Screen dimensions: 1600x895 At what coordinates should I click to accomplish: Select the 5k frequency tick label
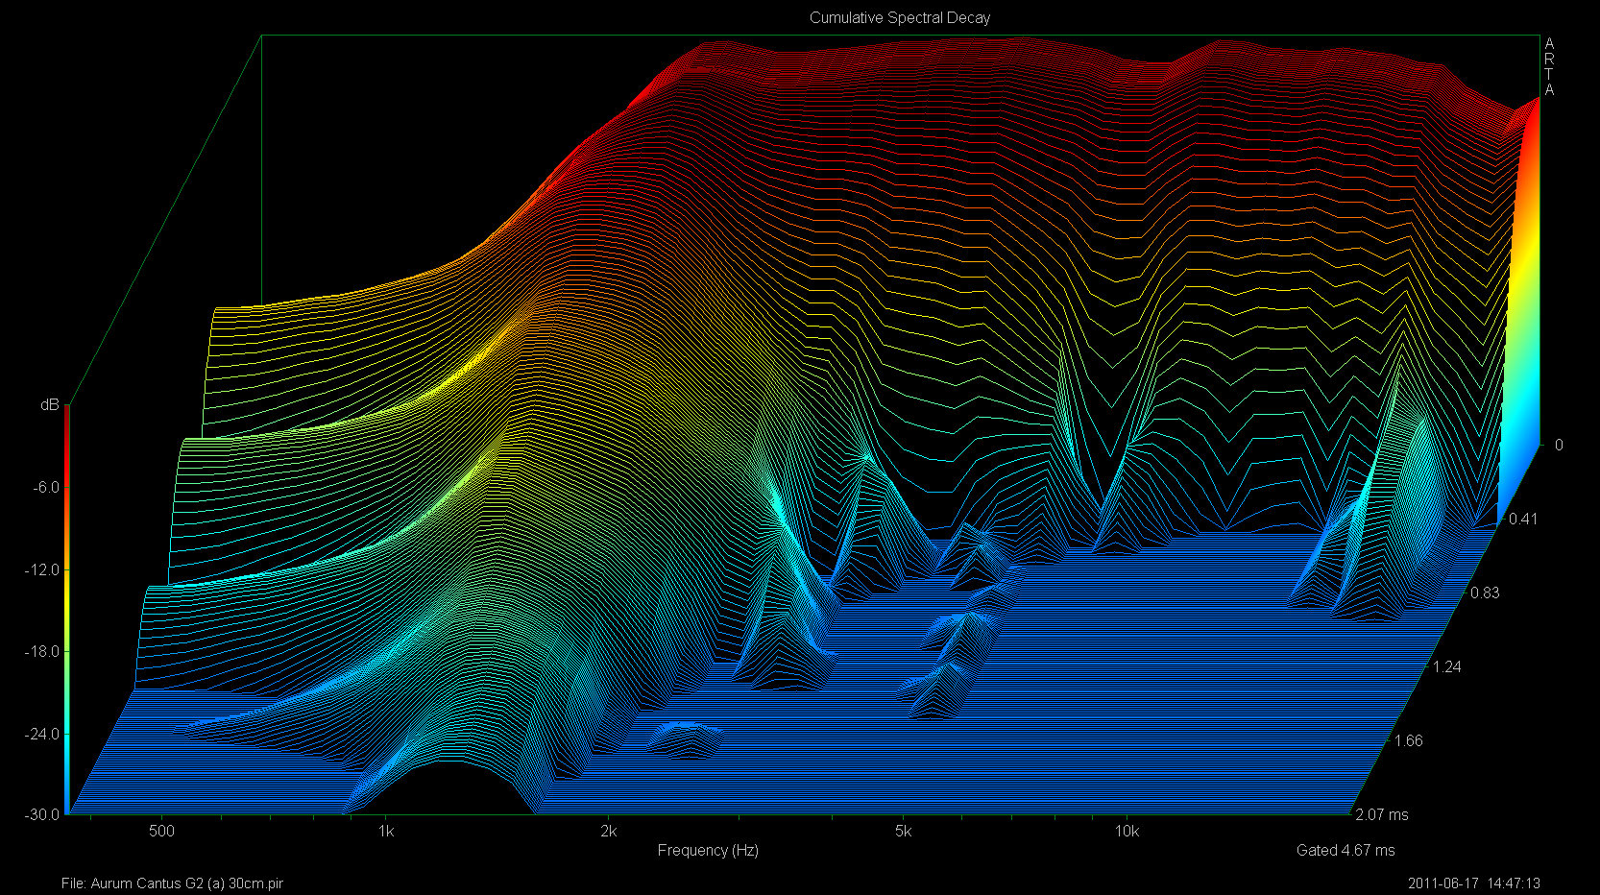coord(904,831)
